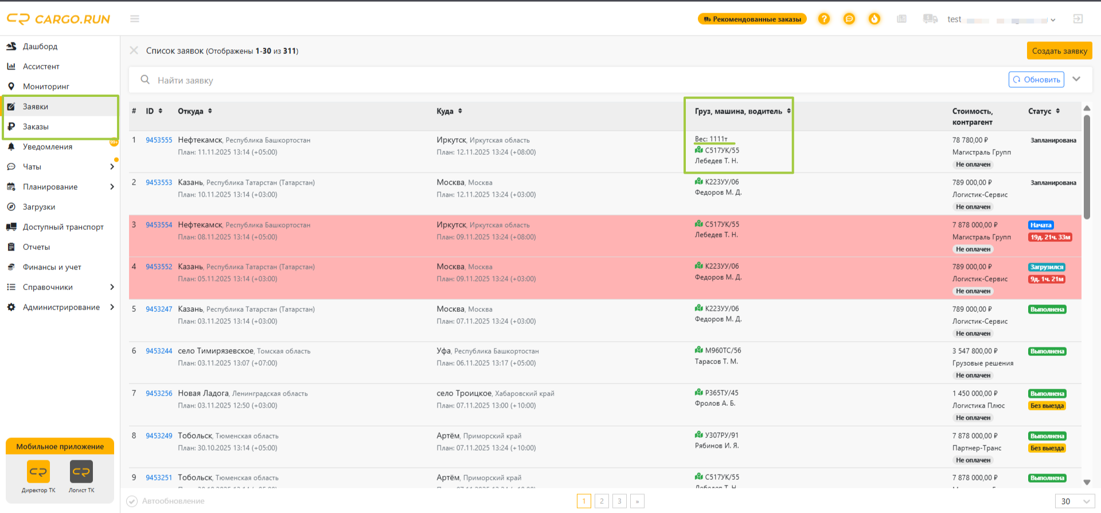Expand the Администрирование submenu arrow
Viewport: 1101px width, 513px height.
(x=112, y=307)
